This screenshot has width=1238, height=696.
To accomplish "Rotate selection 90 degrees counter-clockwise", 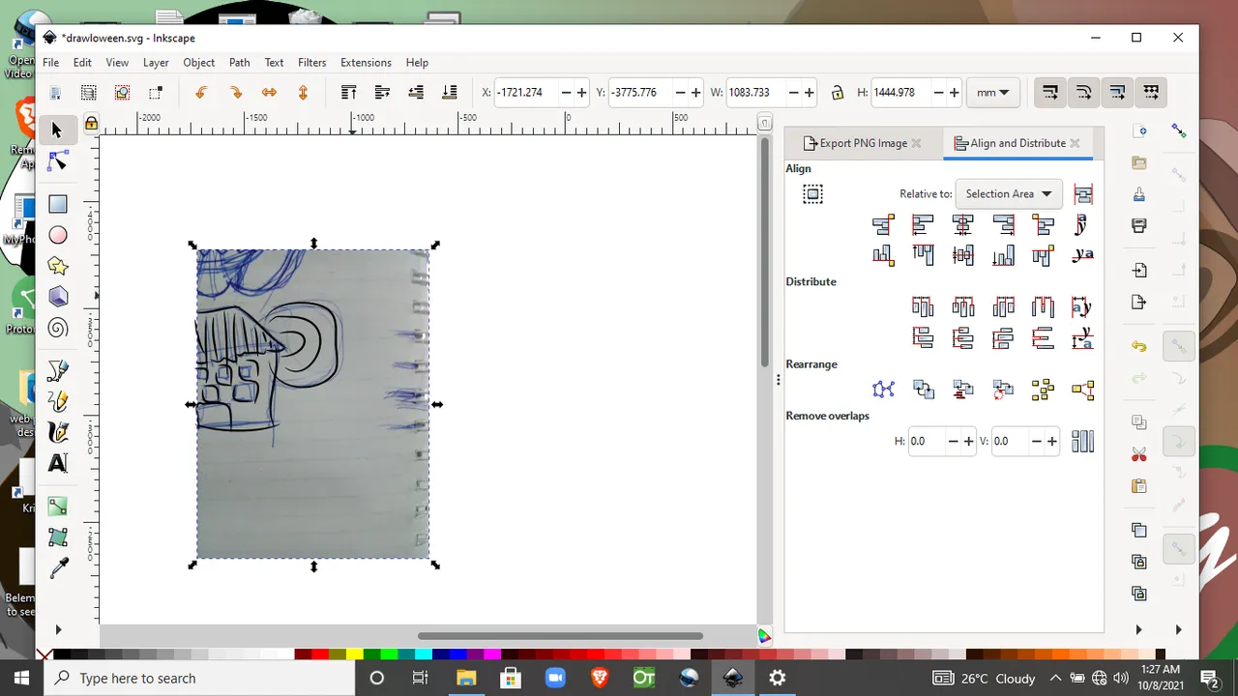I will click(x=201, y=93).
